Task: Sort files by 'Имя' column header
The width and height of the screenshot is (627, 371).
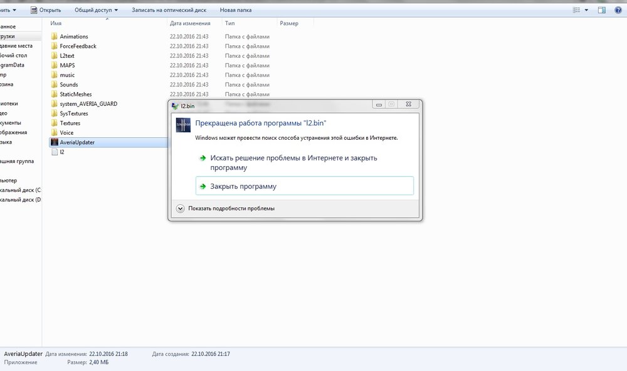Action: coord(56,23)
